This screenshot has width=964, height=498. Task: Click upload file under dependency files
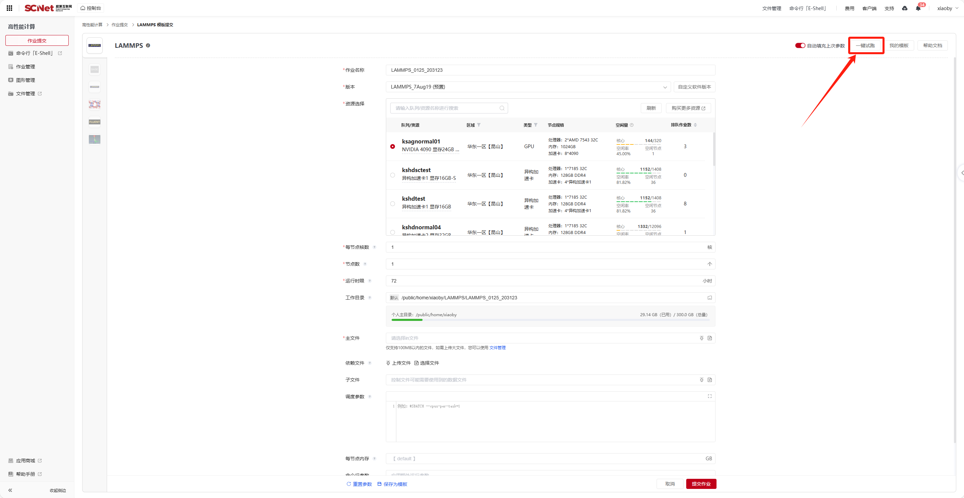point(398,363)
